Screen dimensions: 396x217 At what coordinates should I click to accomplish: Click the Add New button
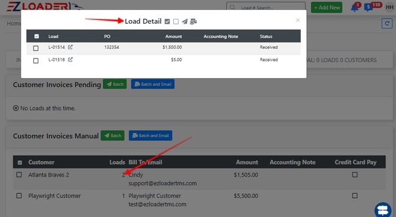pos(326,7)
